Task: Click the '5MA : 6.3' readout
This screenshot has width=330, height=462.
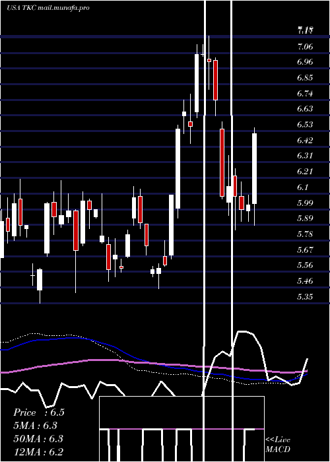Action: 36,426
